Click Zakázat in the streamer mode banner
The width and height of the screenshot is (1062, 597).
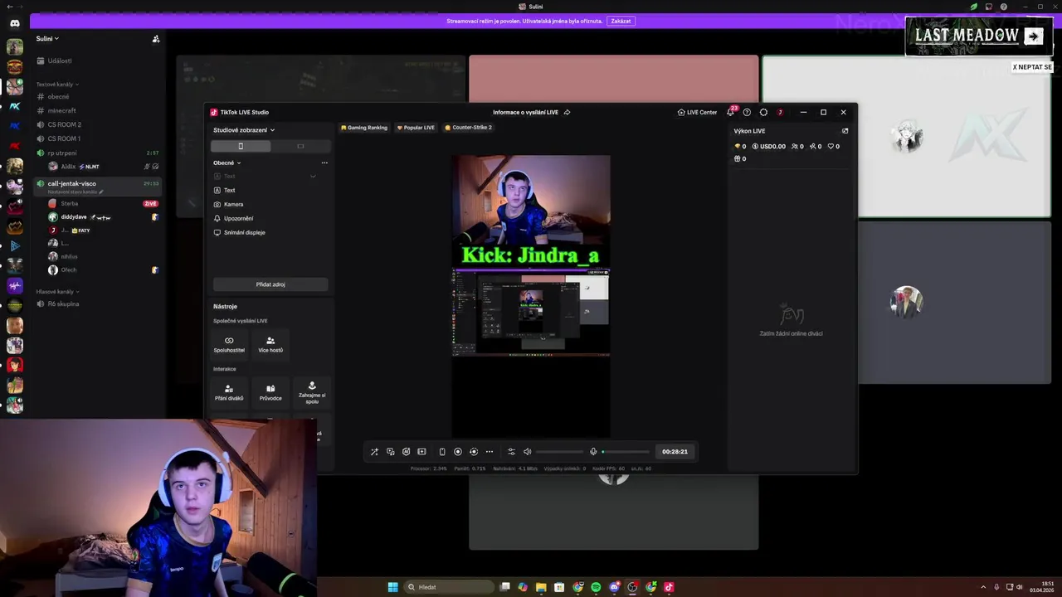point(621,21)
